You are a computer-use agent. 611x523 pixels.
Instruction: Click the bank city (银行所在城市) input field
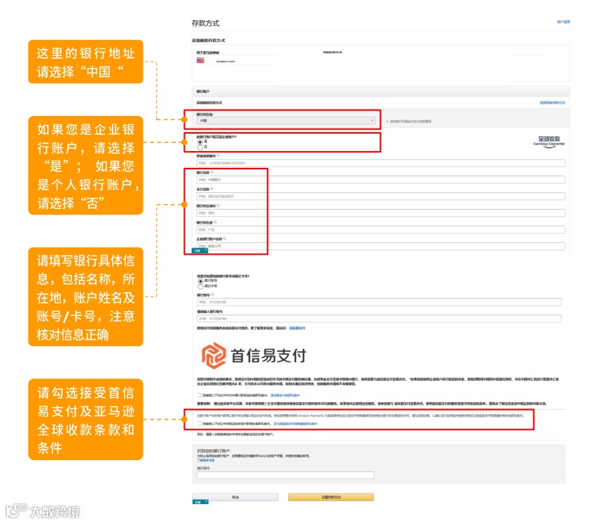pos(381,213)
